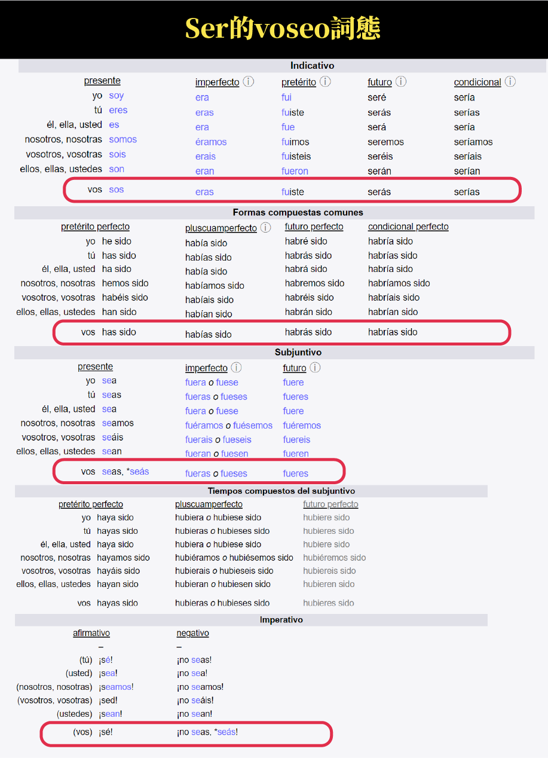Select the 'futuro perfecto' header in Formas compuestas comunes

click(314, 227)
